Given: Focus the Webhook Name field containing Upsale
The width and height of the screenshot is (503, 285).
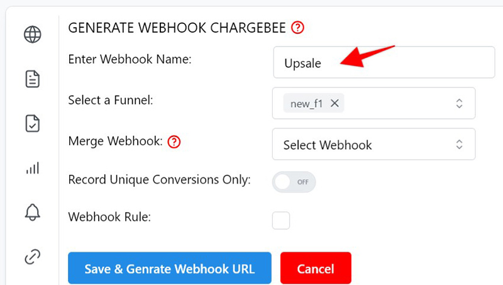Looking at the screenshot, I should point(384,62).
